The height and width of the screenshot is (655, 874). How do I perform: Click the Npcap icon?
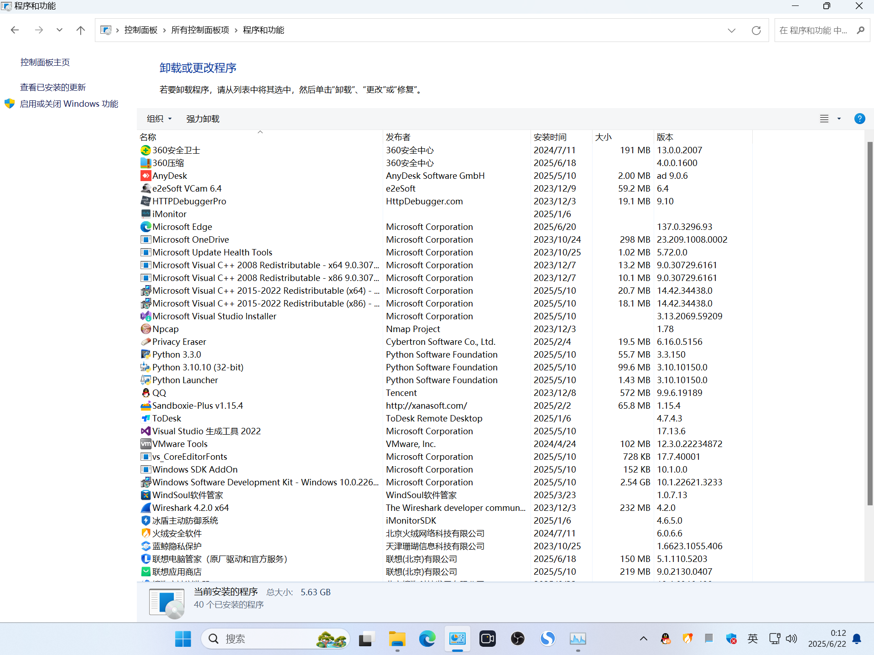(x=146, y=329)
